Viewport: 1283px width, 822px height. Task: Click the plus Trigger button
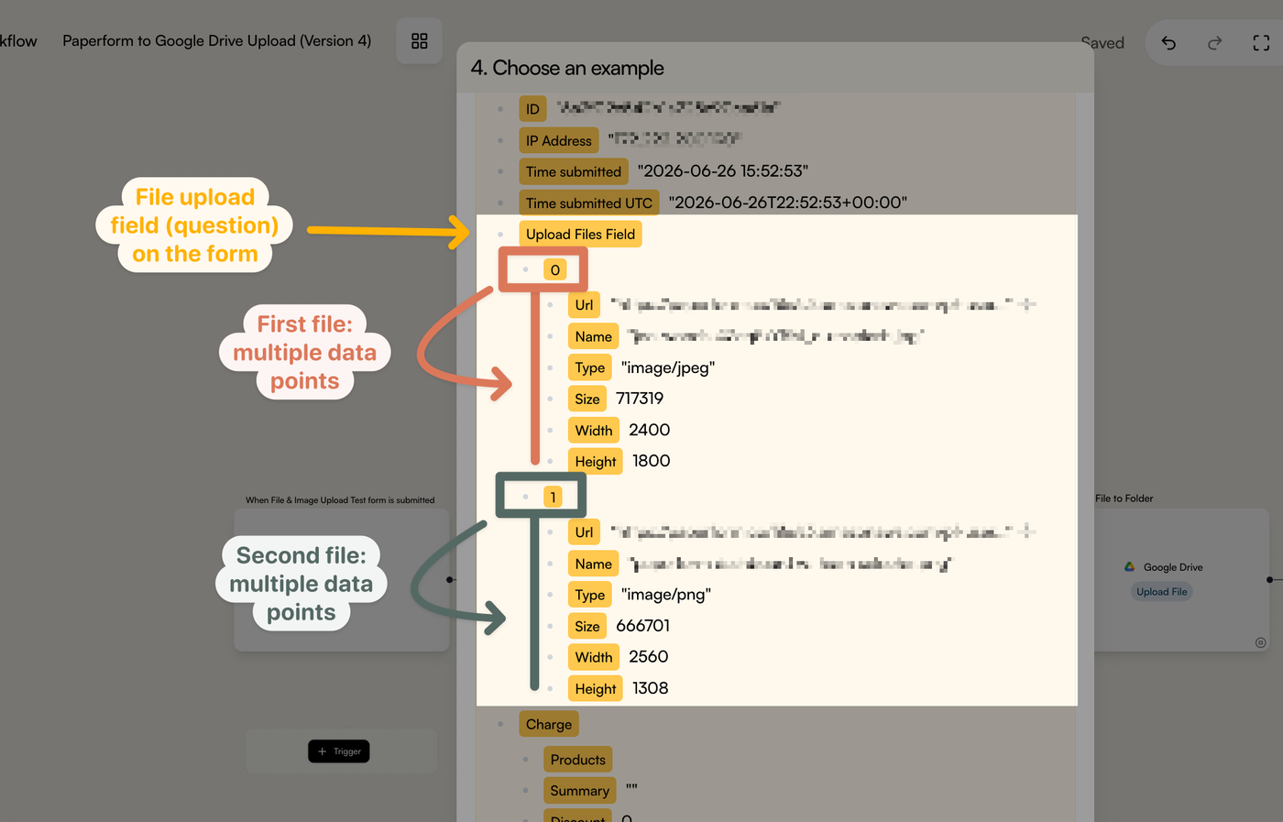[339, 751]
